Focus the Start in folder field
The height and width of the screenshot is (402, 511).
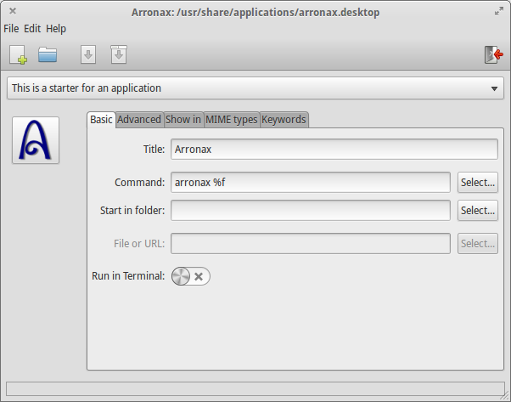pos(311,211)
